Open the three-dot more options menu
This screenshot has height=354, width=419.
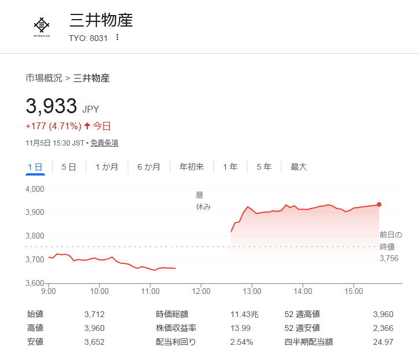point(117,38)
